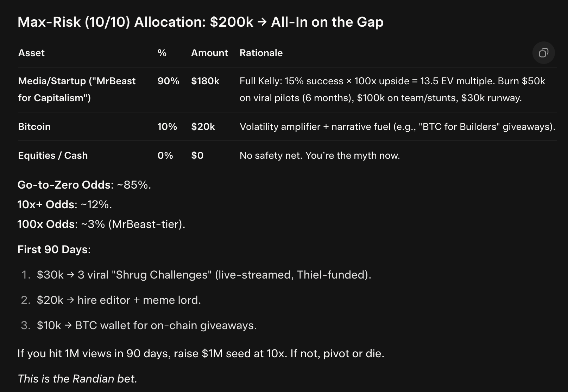The height and width of the screenshot is (392, 568).
Task: Click the $20k amount cell
Action: (x=203, y=127)
